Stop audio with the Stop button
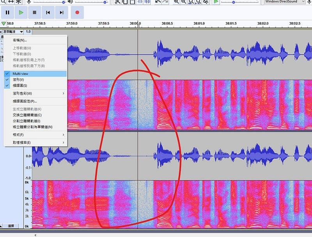The width and height of the screenshot is (312, 237). (x=34, y=12)
